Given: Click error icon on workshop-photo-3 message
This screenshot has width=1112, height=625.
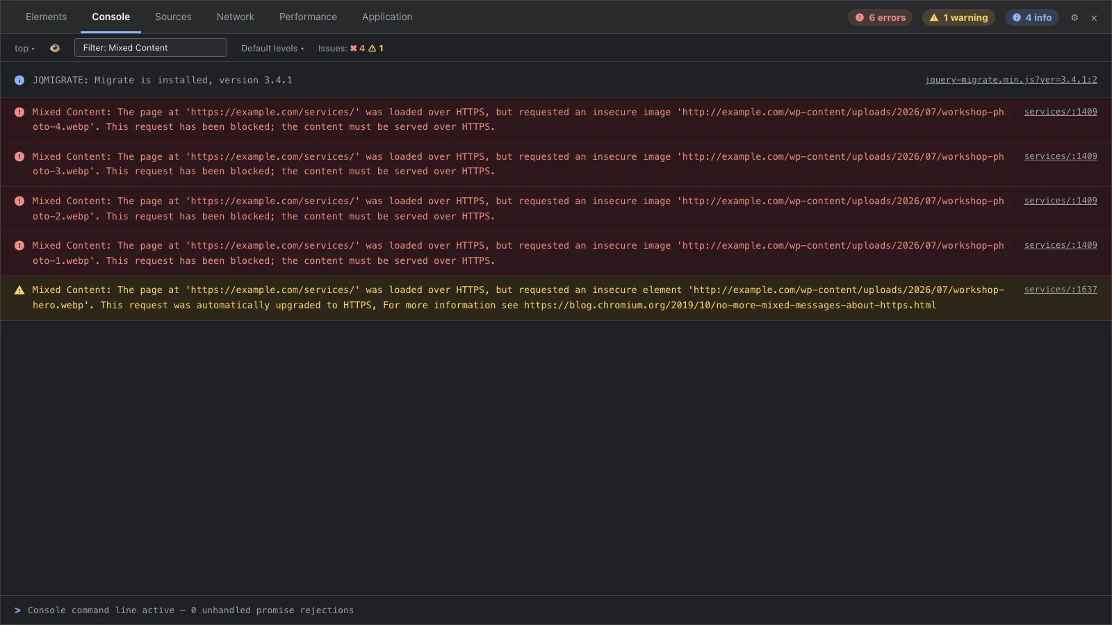Looking at the screenshot, I should click(x=19, y=156).
